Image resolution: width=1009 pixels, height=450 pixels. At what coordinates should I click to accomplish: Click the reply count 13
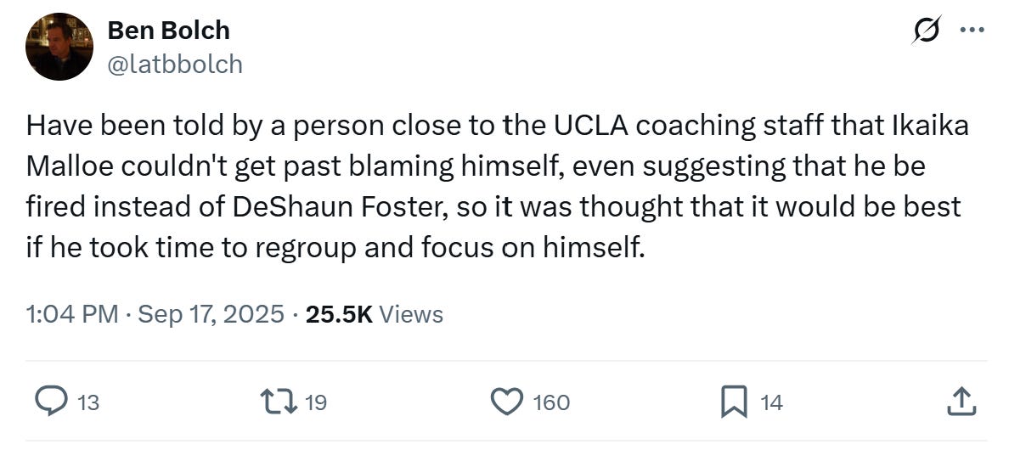(88, 402)
